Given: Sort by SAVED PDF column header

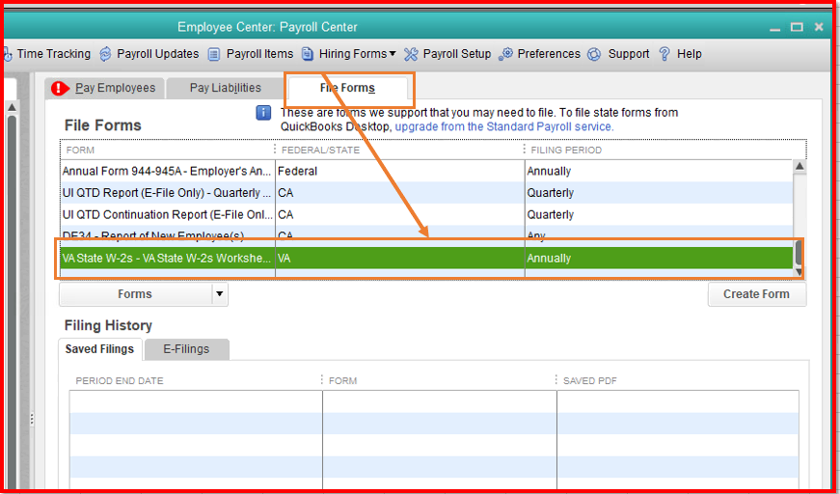Looking at the screenshot, I should (590, 381).
